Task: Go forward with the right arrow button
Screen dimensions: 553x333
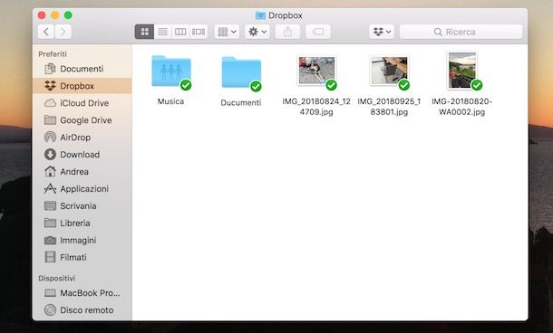Action: pyautogui.click(x=63, y=32)
